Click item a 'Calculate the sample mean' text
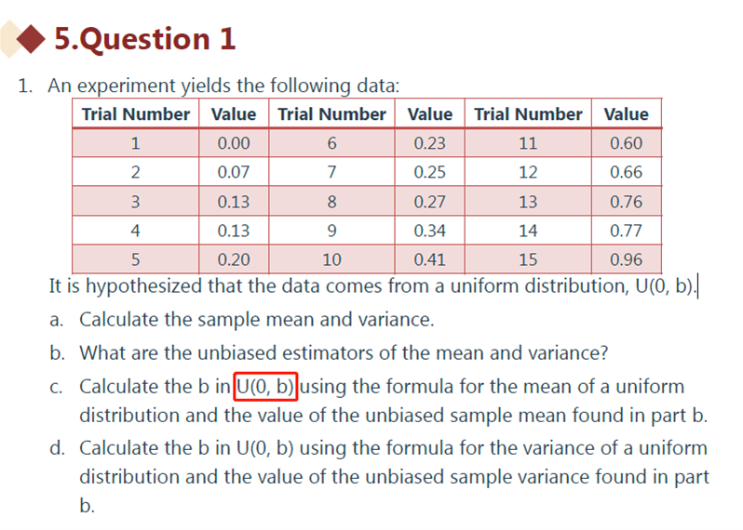The height and width of the screenshot is (530, 743). [256, 320]
